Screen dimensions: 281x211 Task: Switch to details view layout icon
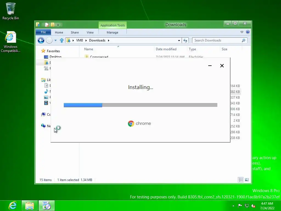point(241,180)
